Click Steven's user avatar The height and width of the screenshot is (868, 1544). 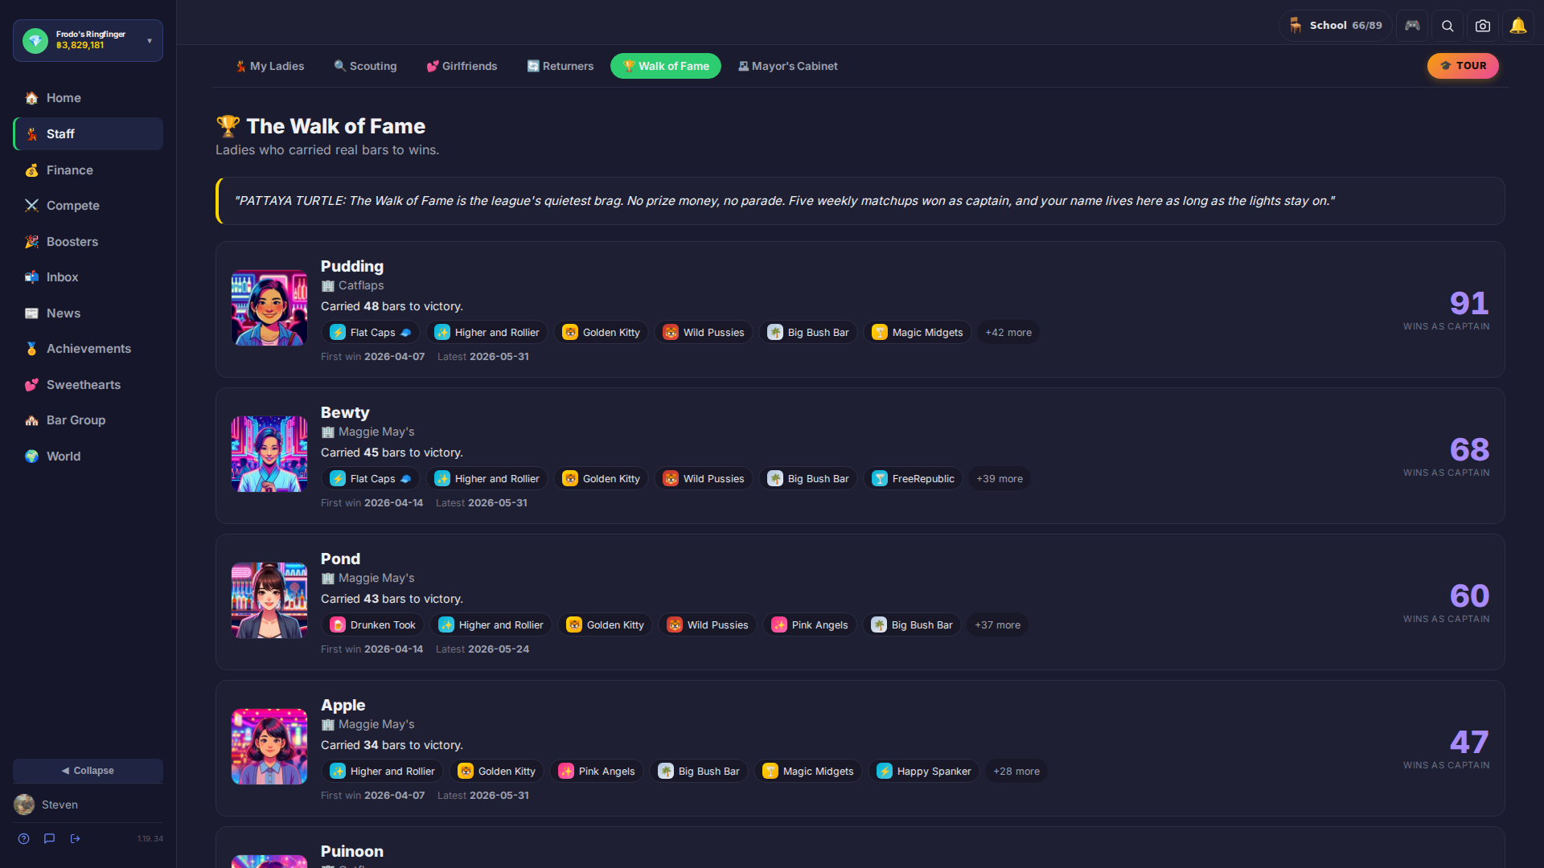tap(24, 805)
